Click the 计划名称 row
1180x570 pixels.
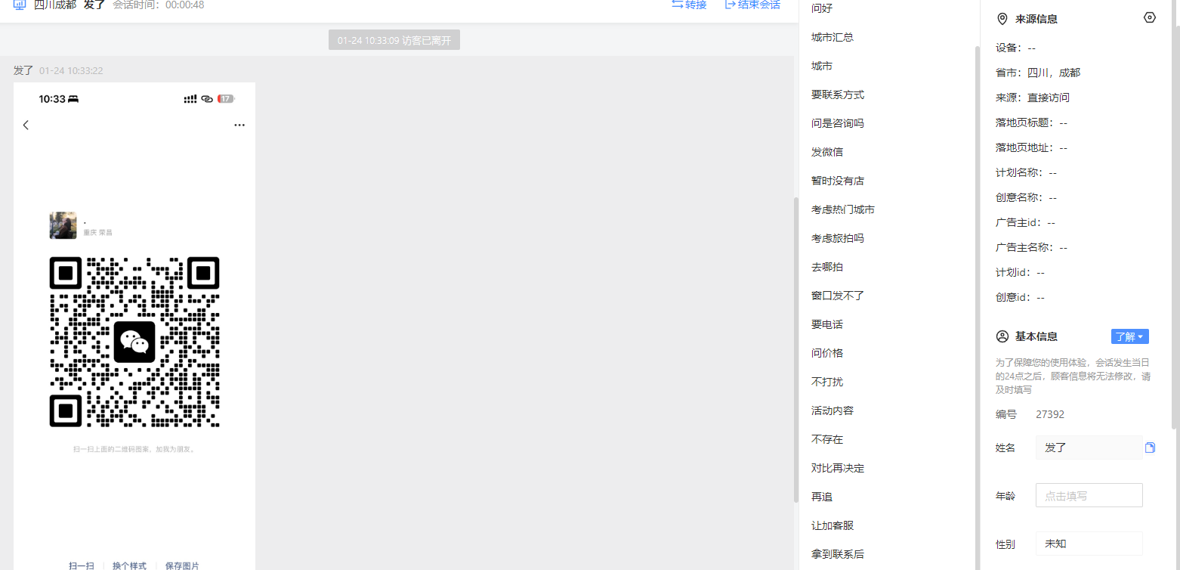[1027, 172]
